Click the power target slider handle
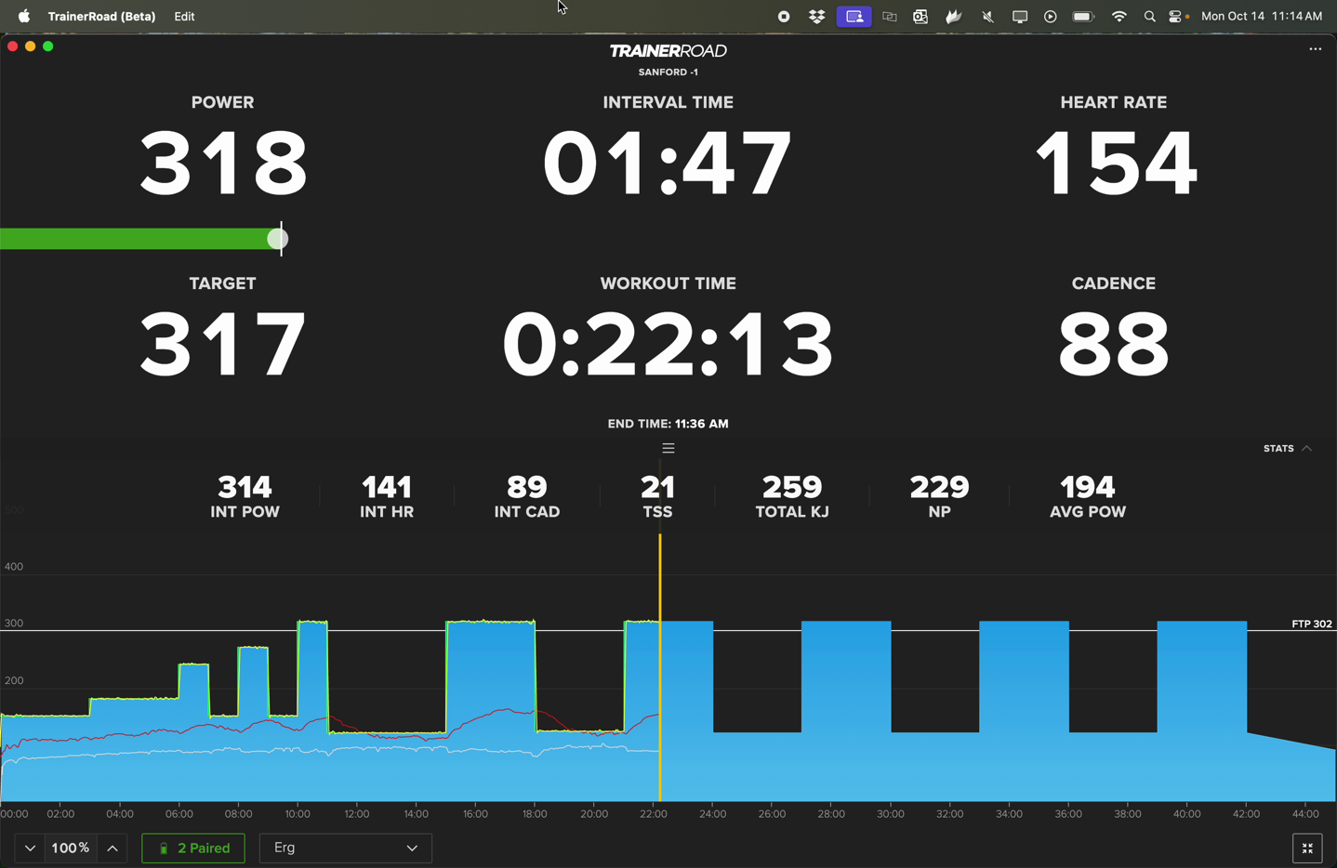This screenshot has height=868, width=1337. point(278,240)
